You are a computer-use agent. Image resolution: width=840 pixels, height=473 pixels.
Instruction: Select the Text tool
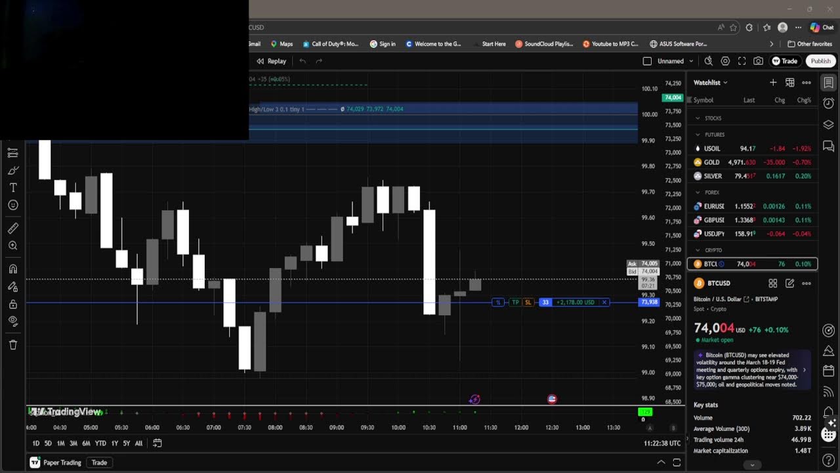click(12, 188)
